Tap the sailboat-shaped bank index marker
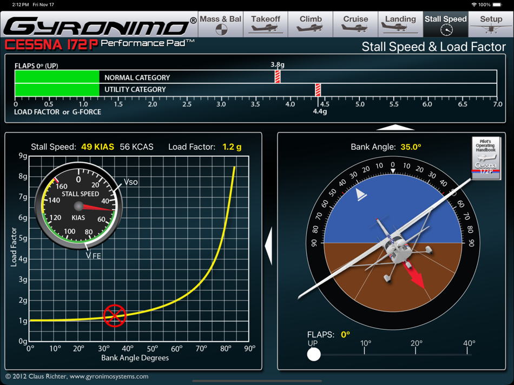Screen dimensions: 514x385 click(361, 194)
